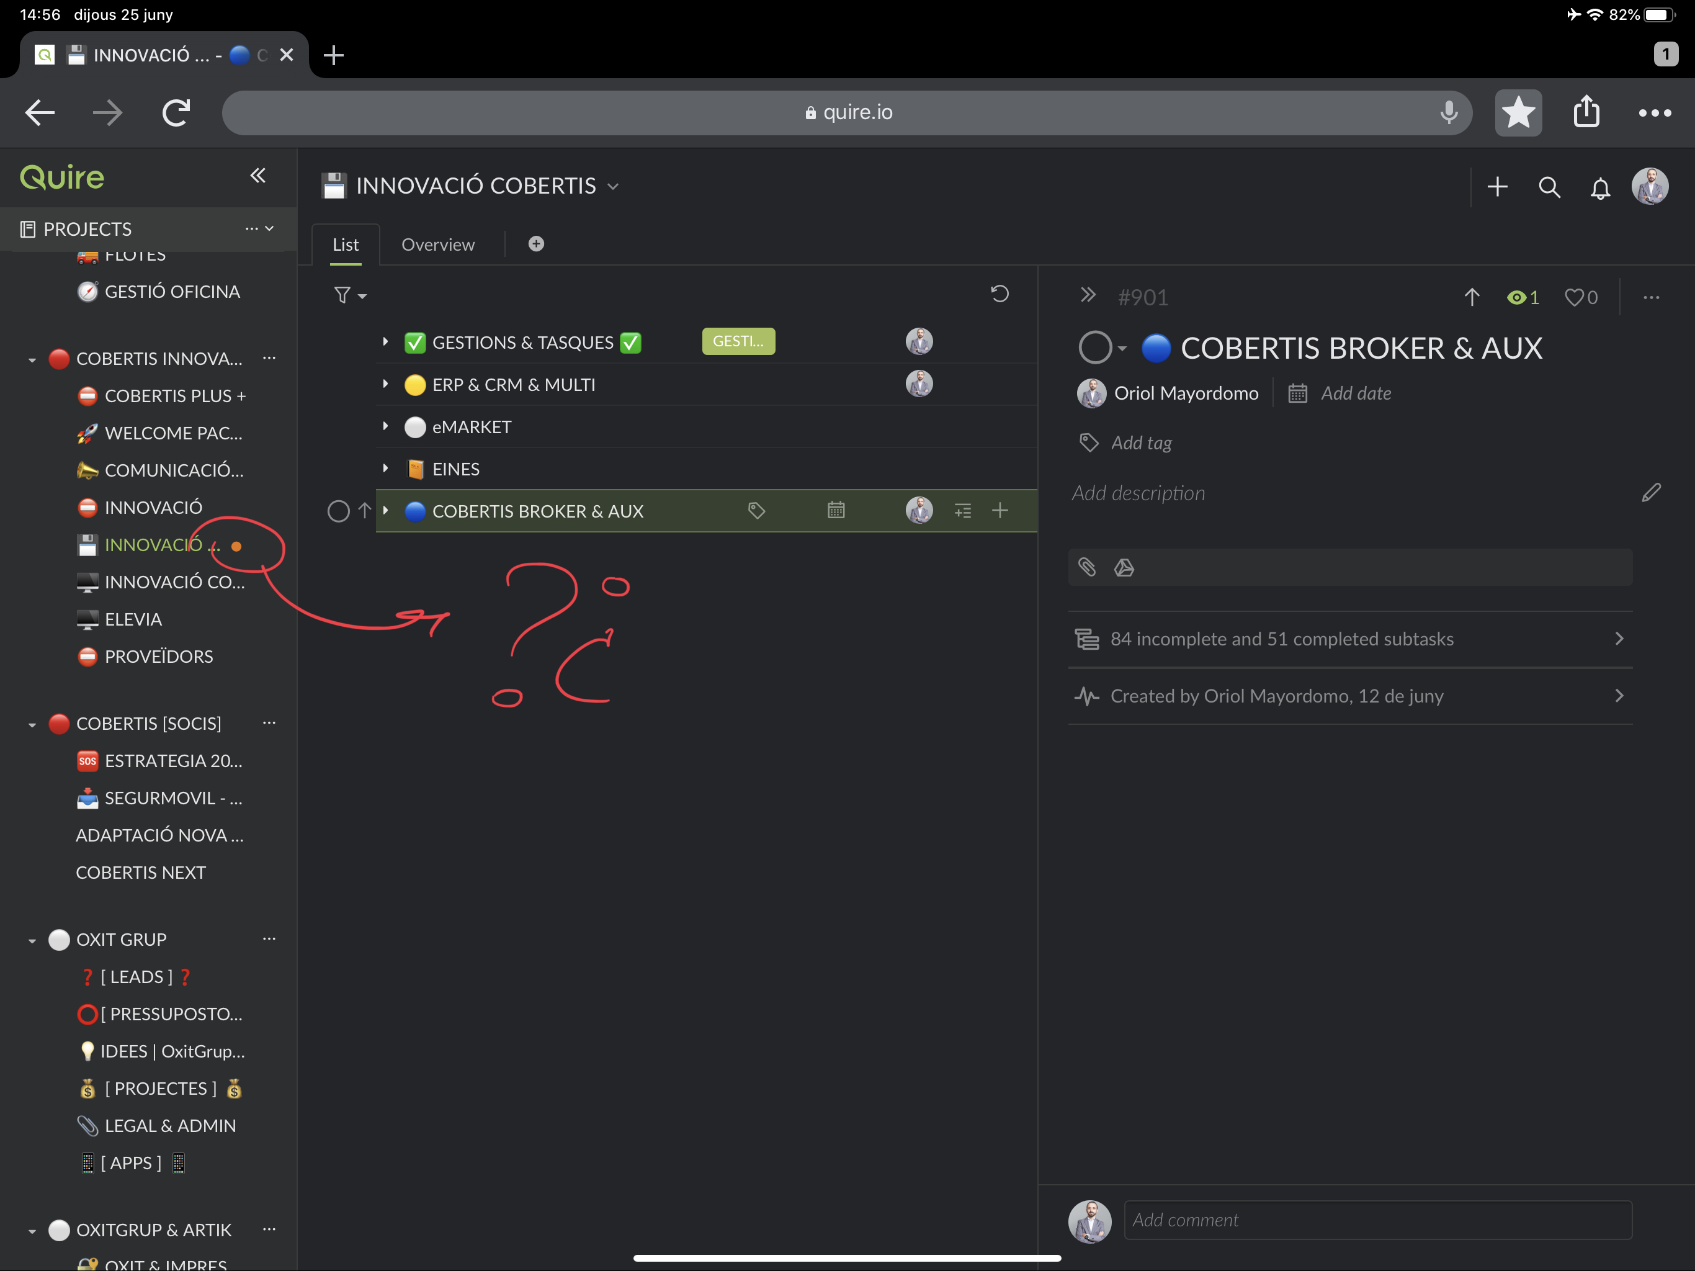
Task: Open INNOVACIÓ COBERTIS project title dropdown
Action: coord(613,186)
